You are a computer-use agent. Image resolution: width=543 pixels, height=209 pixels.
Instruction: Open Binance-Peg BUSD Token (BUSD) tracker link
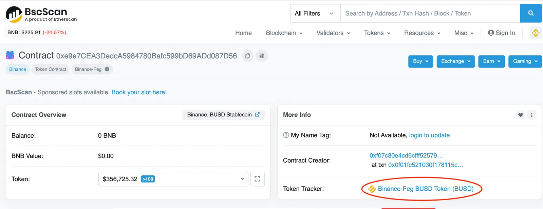426,189
